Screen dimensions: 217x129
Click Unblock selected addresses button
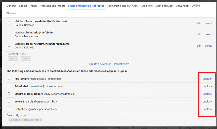[x=25, y=120]
